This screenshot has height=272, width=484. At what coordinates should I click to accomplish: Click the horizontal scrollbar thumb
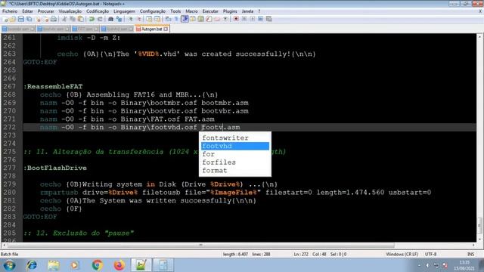(200, 245)
